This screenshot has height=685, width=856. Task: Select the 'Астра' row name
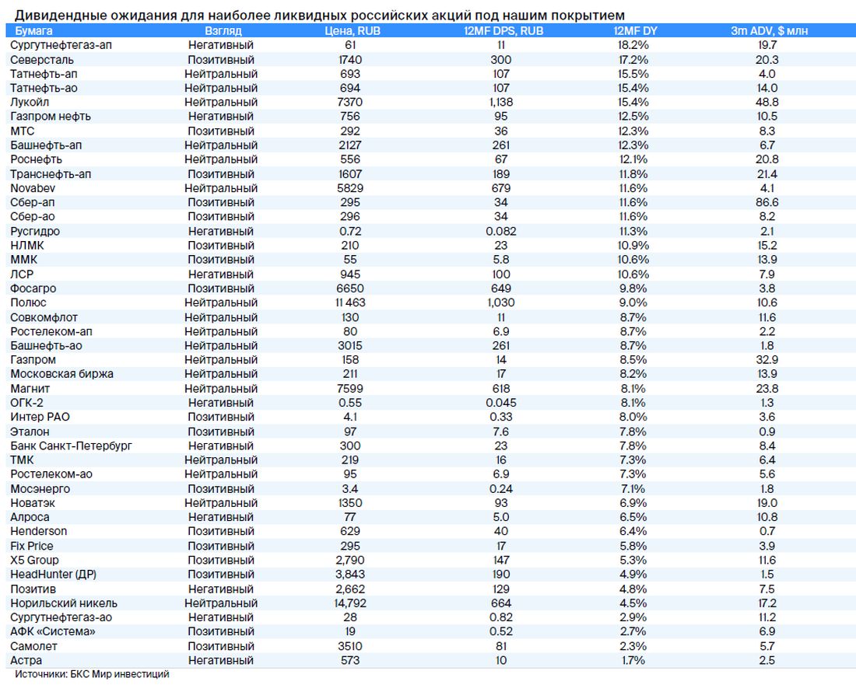pyautogui.click(x=26, y=662)
